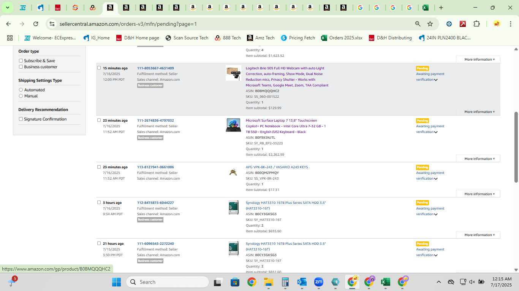Open the bookmark apps grid icon
Screen dimensions: 519x291
[10, 38]
